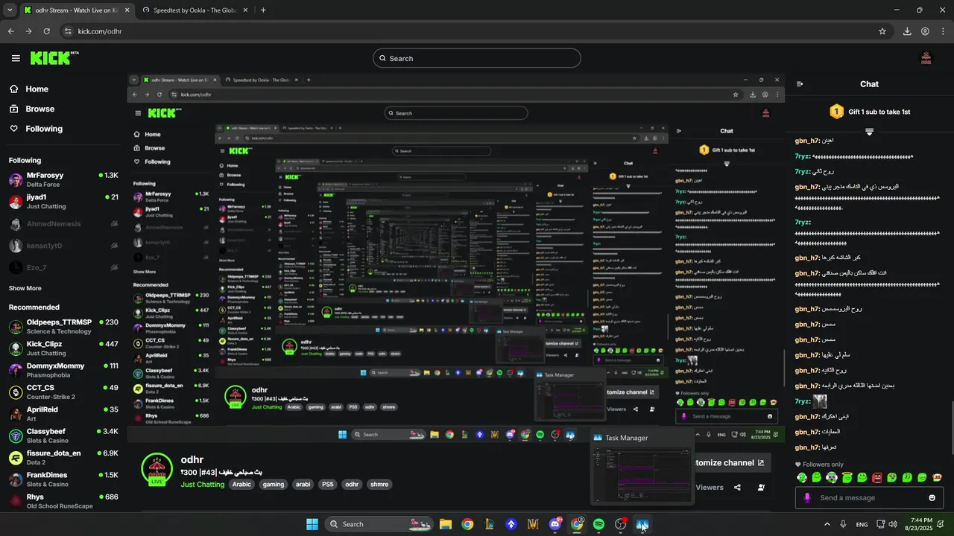Open the offline channel AhmedNemesis
The width and height of the screenshot is (954, 536).
pos(63,224)
